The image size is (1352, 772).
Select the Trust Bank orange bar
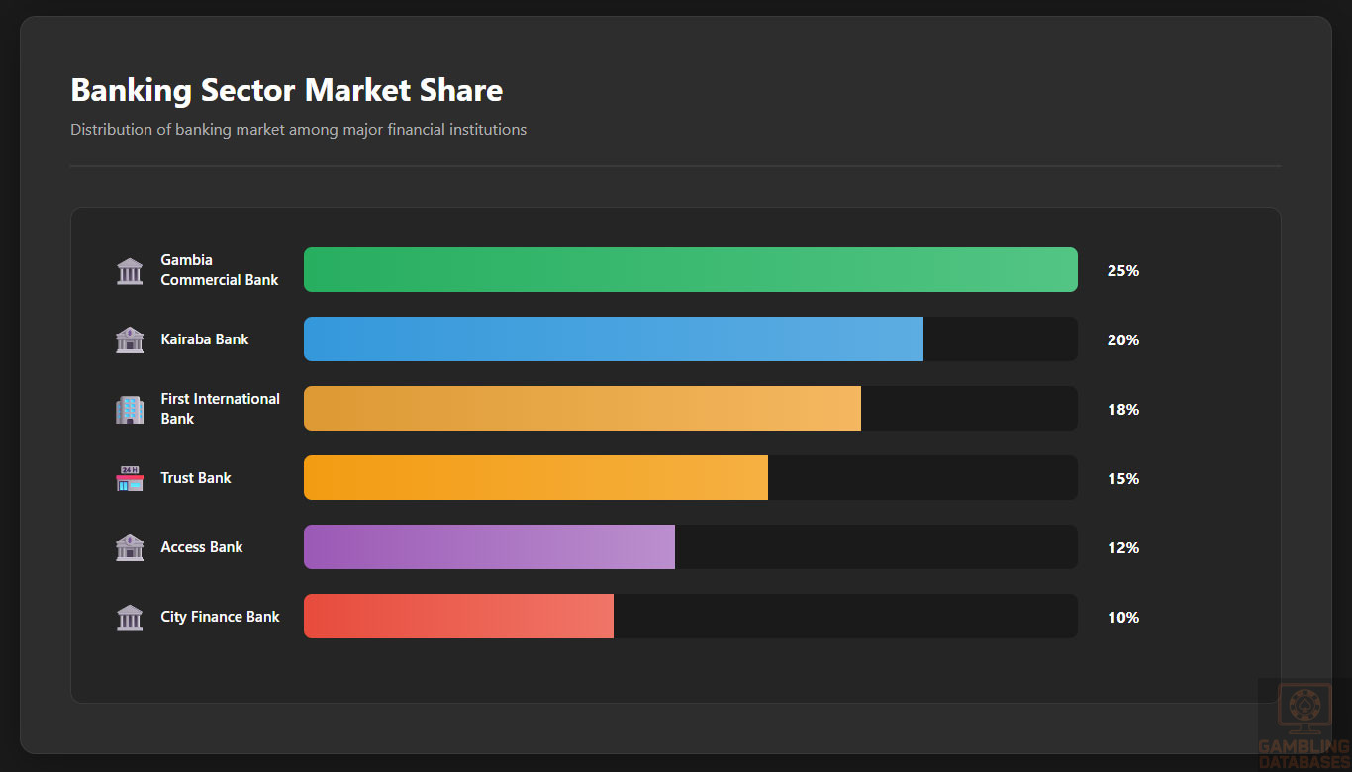click(x=535, y=478)
